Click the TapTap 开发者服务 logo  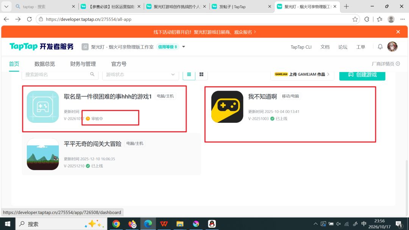[42, 47]
